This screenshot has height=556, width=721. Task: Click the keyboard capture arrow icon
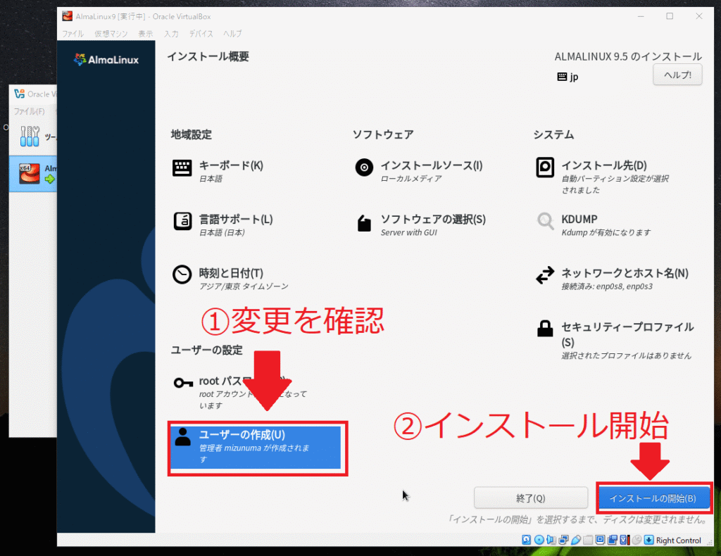(x=648, y=540)
